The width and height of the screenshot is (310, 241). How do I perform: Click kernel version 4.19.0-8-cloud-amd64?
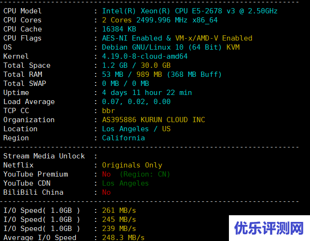coord(145,56)
